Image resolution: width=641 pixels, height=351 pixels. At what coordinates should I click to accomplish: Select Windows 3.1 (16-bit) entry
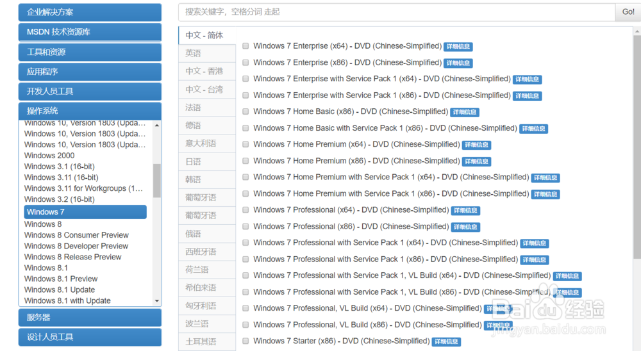[59, 167]
